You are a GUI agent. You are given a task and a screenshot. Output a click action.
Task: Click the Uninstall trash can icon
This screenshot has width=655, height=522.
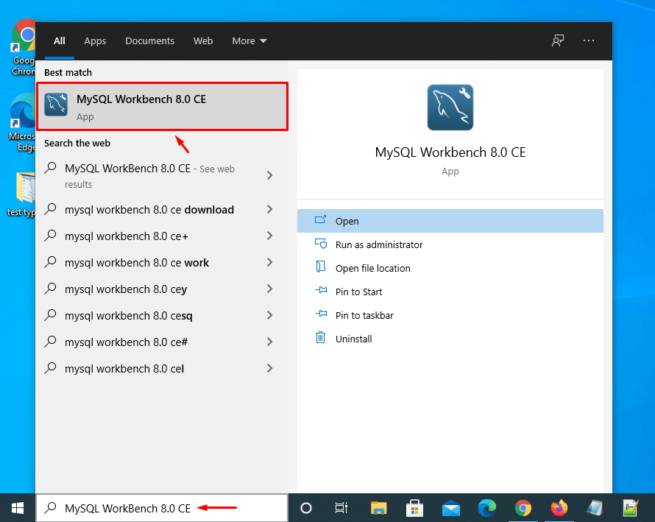point(320,337)
